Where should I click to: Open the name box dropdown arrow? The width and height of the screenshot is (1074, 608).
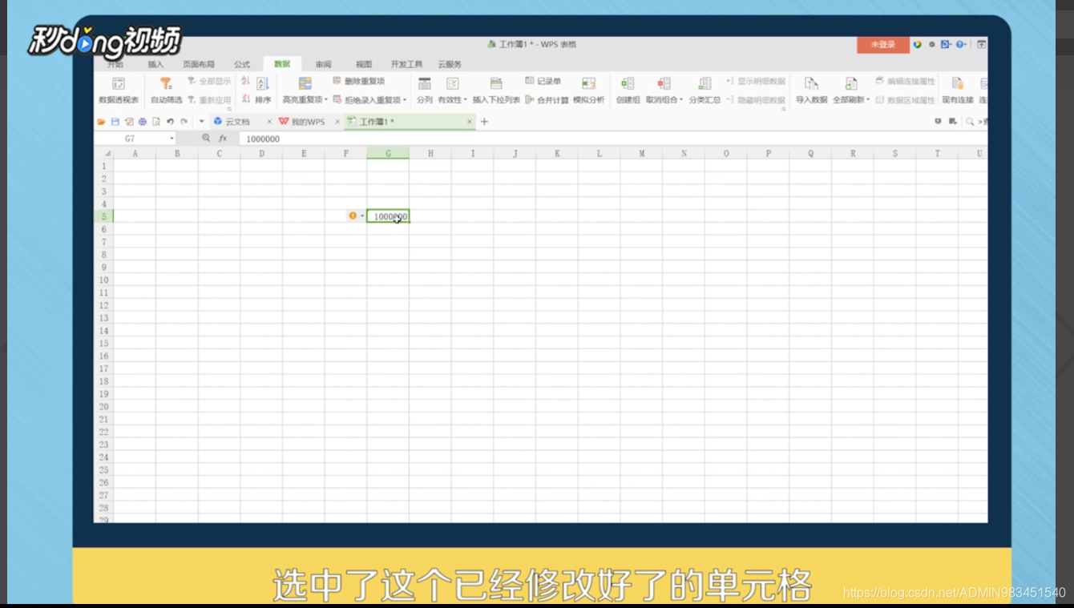(172, 139)
